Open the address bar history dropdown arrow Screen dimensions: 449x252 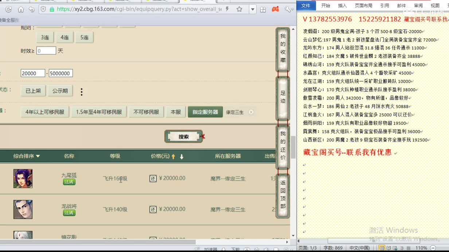click(253, 9)
